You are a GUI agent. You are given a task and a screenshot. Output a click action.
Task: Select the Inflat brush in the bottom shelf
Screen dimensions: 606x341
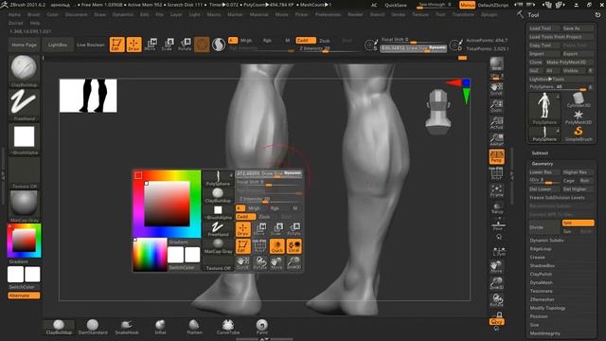(160, 327)
